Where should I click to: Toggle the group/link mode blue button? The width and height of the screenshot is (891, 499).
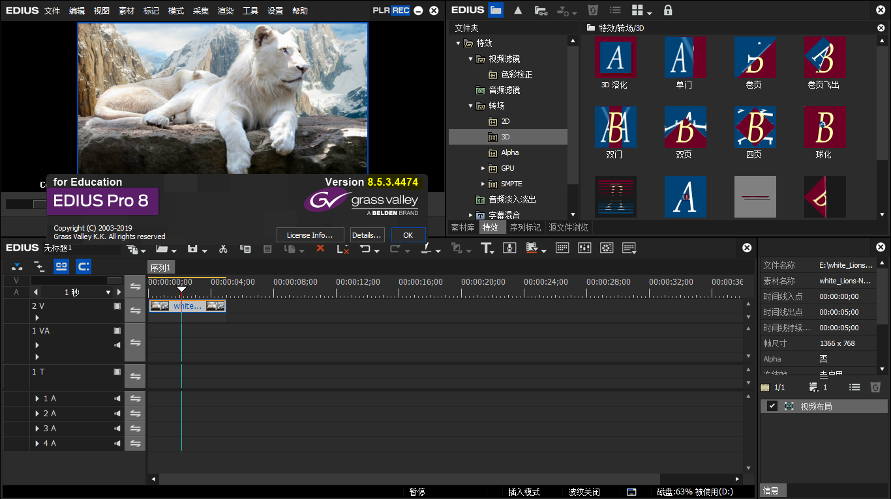61,266
